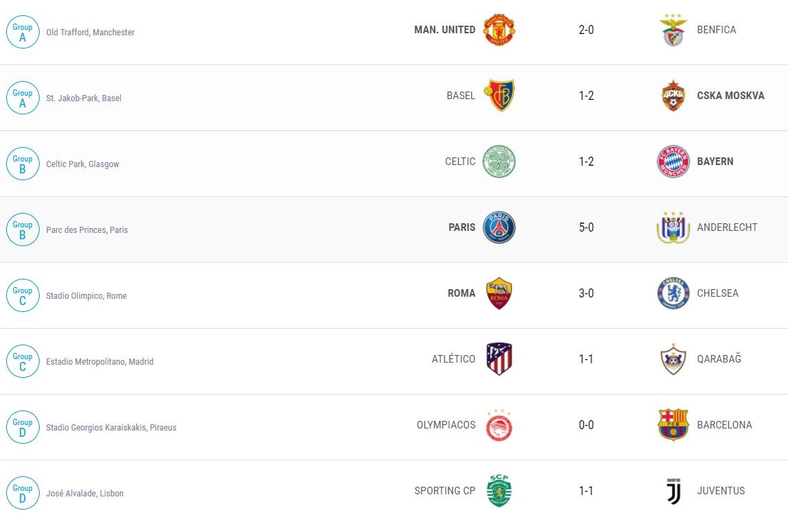The width and height of the screenshot is (788, 529).
Task: Select the Group A badge for Old Trafford
Action: (22, 32)
